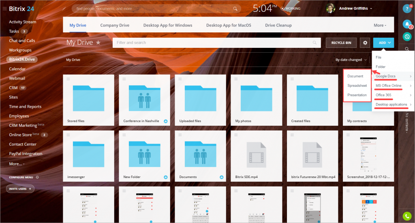Open Bitrix SDE.mp4 video file
Viewport: 415px width, 223px height.
257,156
